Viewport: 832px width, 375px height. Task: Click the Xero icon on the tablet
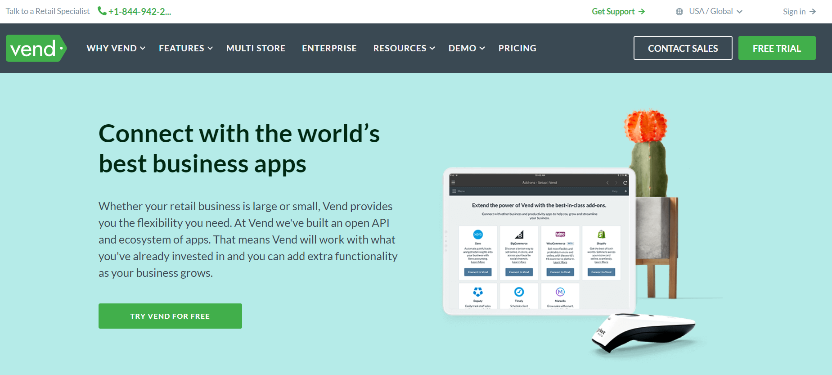tap(478, 235)
